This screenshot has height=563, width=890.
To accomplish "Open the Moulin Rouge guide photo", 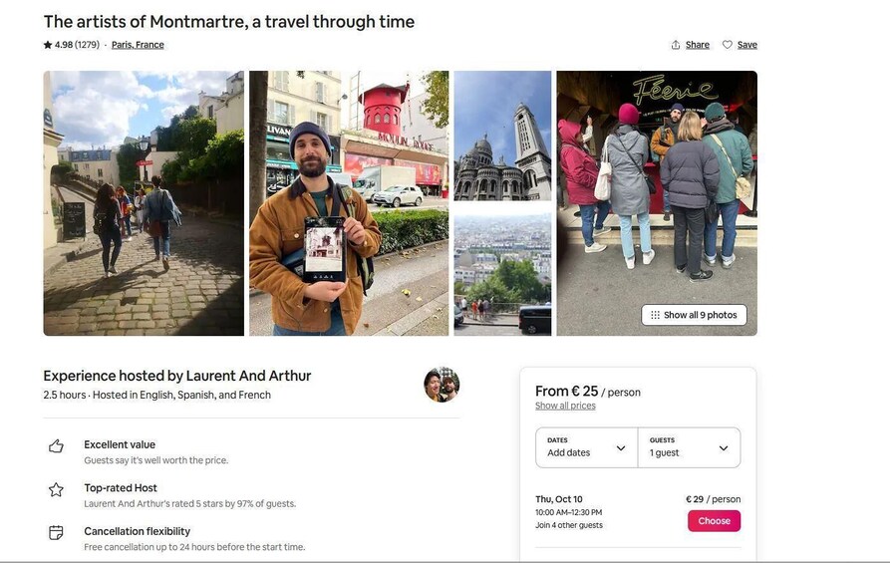I will tap(349, 203).
